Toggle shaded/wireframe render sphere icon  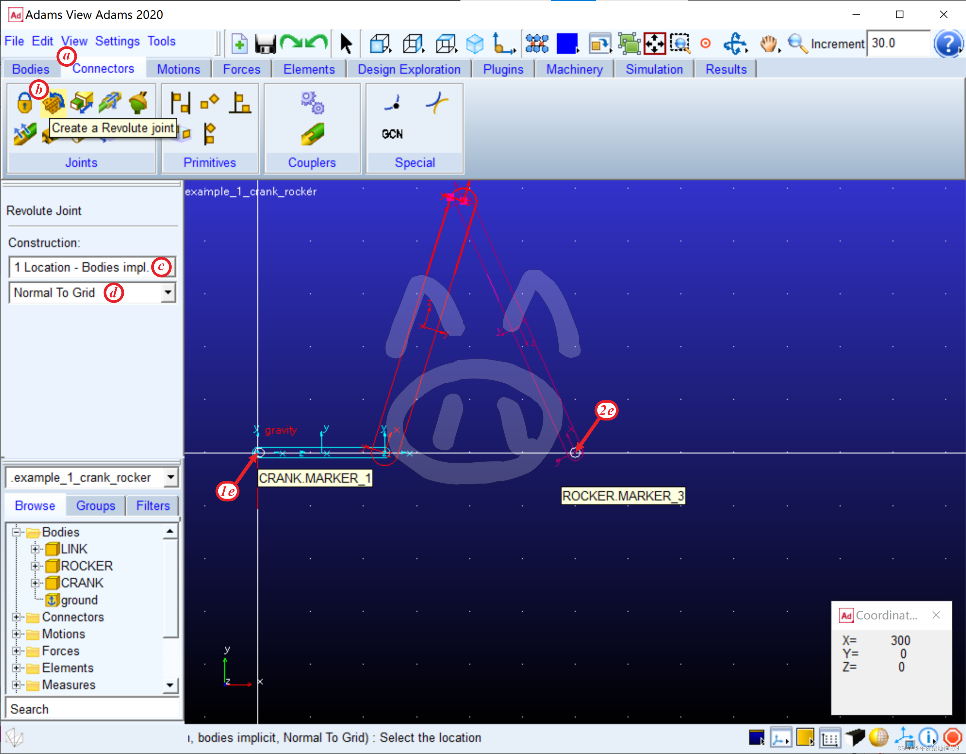(879, 737)
